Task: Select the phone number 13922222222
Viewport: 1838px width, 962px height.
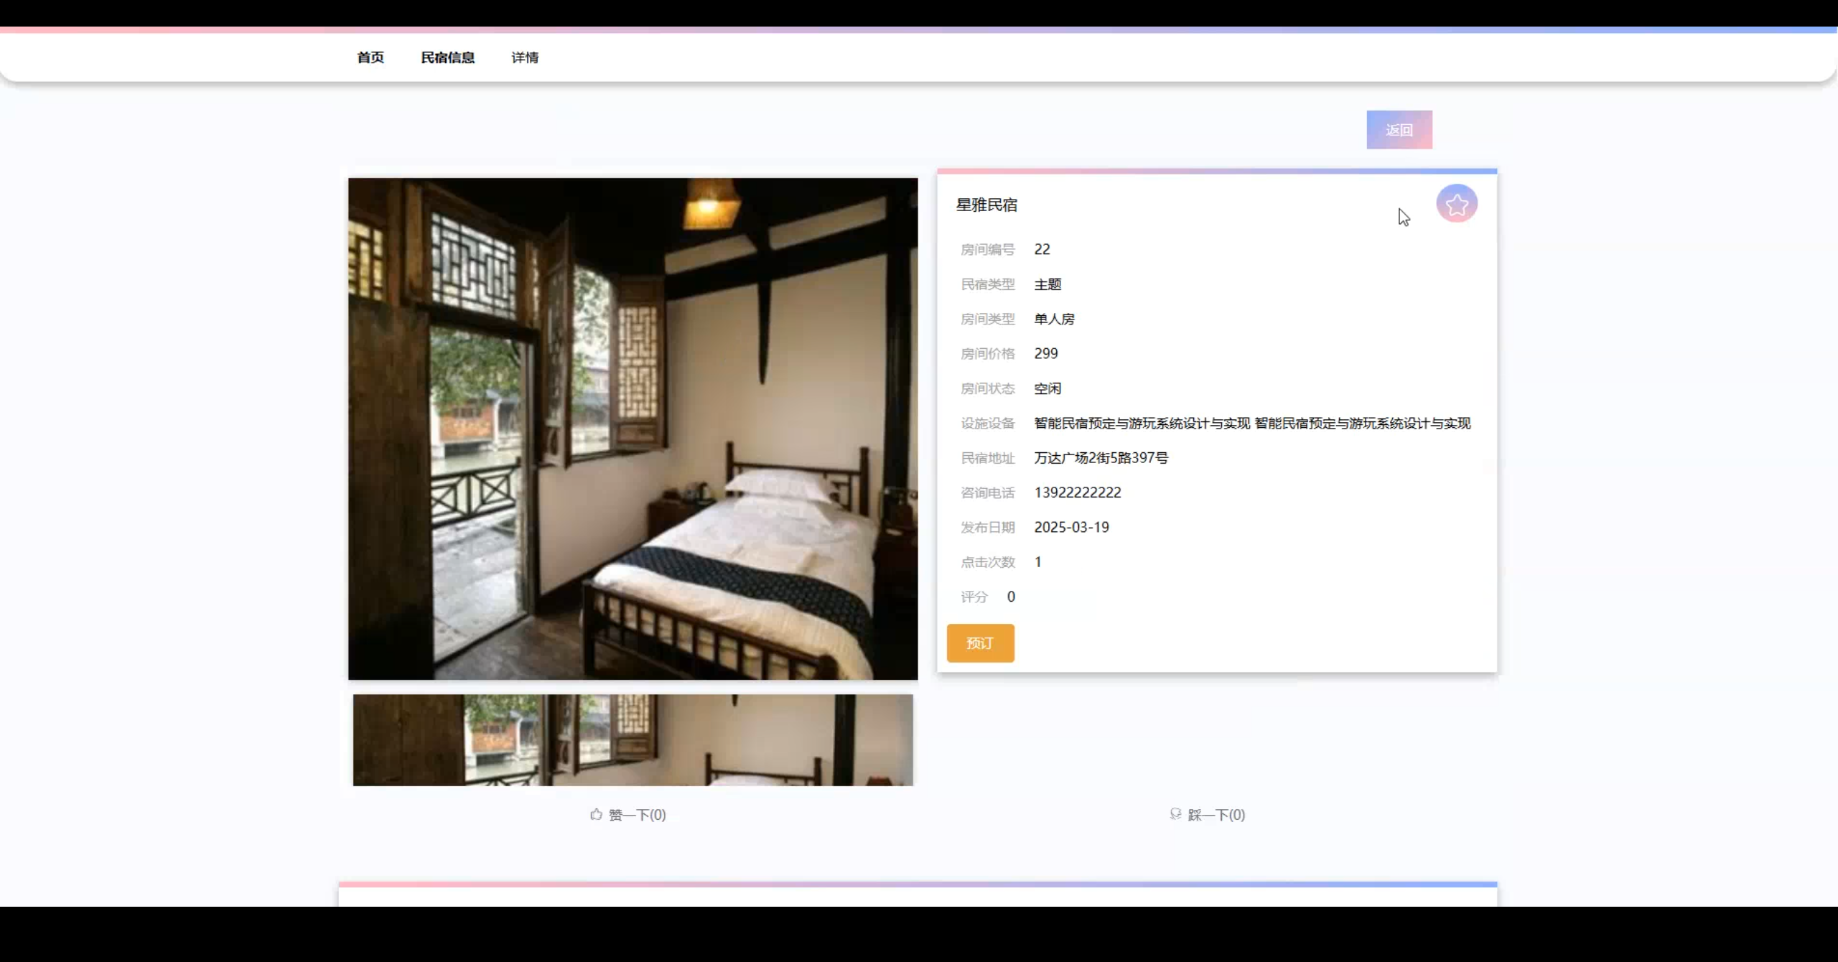Action: point(1078,492)
